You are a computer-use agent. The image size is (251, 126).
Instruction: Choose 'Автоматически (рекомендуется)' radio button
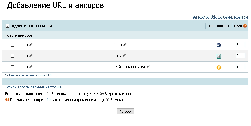click(49, 100)
